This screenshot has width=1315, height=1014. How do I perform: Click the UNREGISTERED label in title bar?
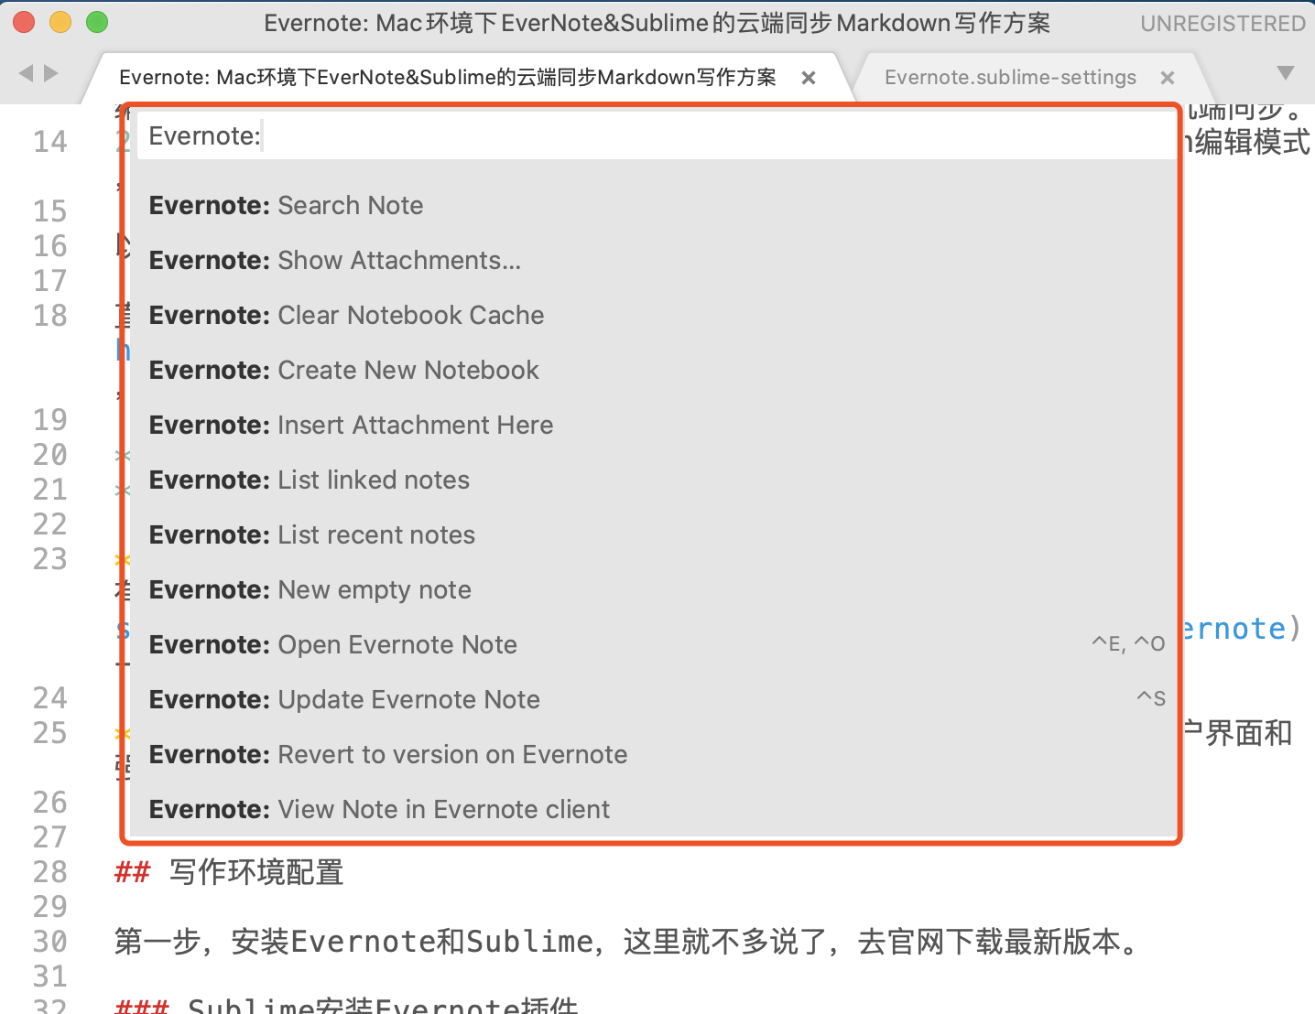(1223, 24)
